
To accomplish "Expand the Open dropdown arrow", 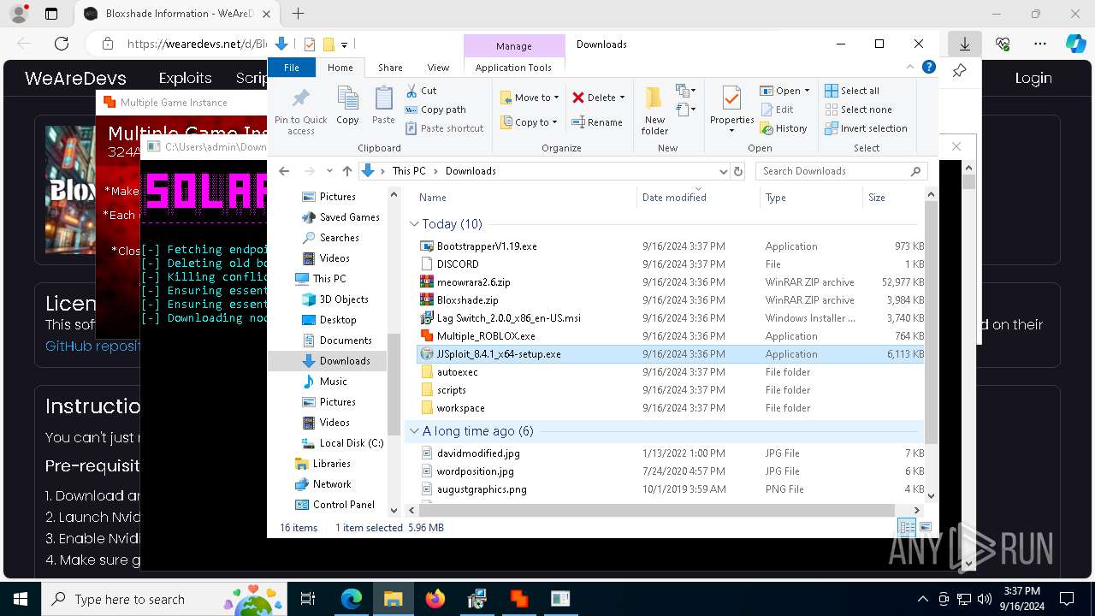I will (807, 91).
